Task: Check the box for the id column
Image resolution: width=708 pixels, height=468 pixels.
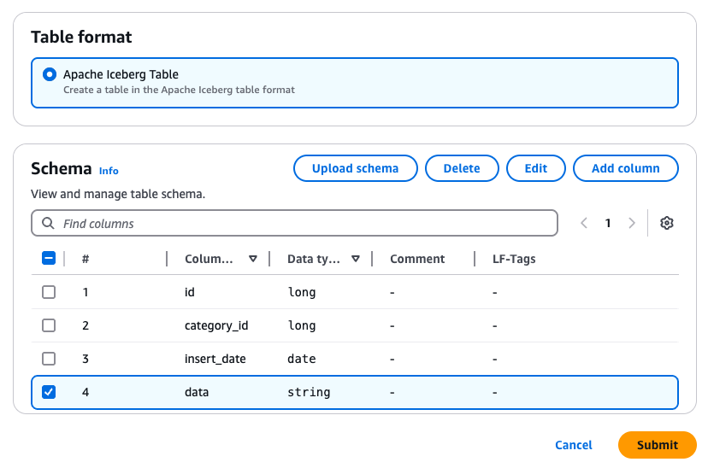Action: coord(49,292)
